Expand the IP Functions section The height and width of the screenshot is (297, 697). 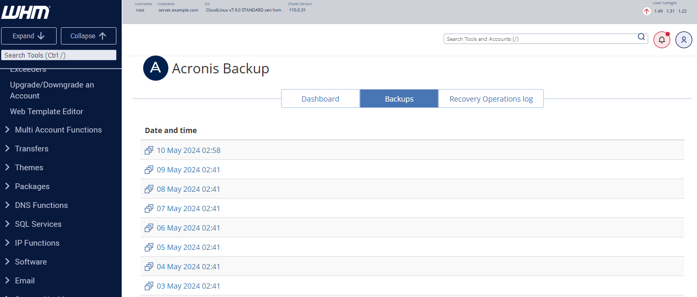click(x=32, y=243)
